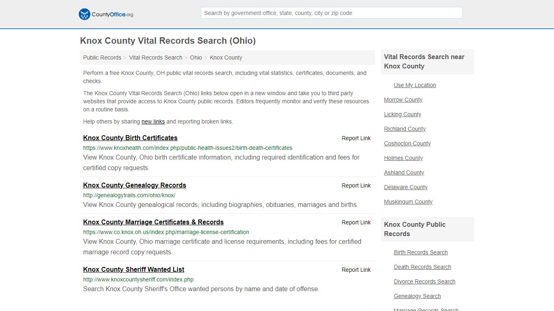Open Vital Records Search breadcrumb
The height and width of the screenshot is (311, 554).
click(156, 58)
